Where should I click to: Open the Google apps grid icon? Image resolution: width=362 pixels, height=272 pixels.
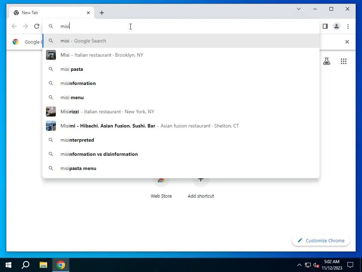tap(344, 61)
